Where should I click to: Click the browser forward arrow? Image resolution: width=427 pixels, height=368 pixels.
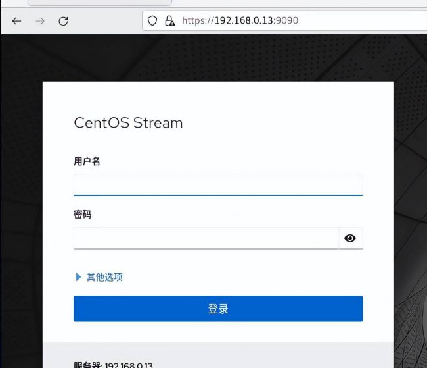click(40, 21)
